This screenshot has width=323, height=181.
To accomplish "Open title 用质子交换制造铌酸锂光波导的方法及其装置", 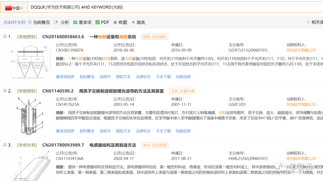I will pos(121,91).
